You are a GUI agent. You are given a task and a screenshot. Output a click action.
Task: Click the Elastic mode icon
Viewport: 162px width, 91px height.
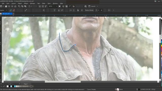click(78, 10)
